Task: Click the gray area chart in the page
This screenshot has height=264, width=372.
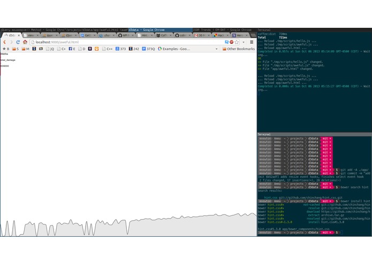Action: [x=128, y=225]
